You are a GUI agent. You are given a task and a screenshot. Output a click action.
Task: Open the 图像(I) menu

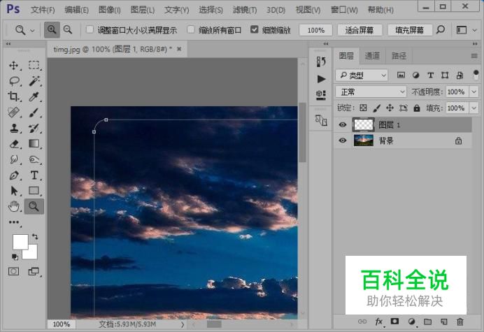click(x=109, y=10)
